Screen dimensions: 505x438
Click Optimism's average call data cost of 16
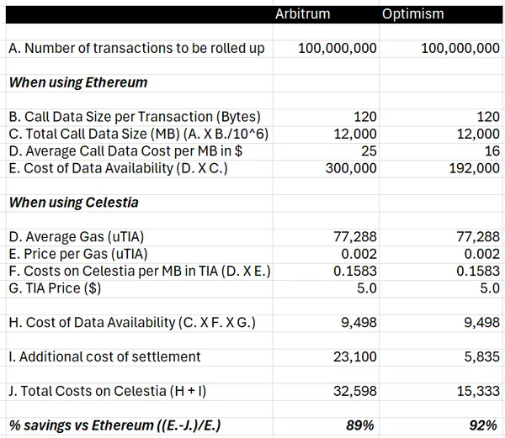[x=491, y=150]
